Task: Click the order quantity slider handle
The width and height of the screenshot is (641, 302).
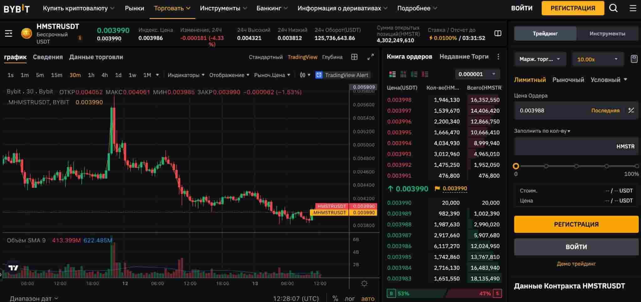Action: (x=516, y=166)
